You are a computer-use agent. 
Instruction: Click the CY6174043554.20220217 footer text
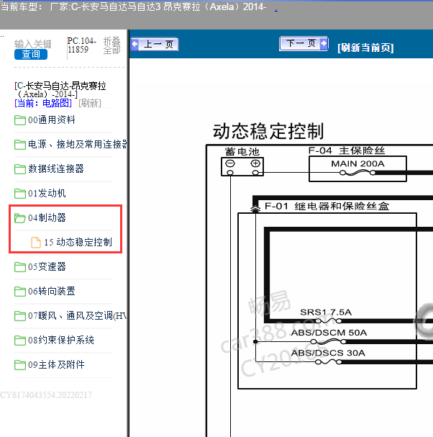click(46, 395)
